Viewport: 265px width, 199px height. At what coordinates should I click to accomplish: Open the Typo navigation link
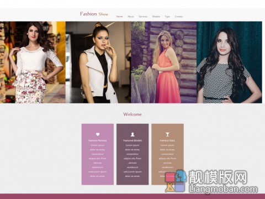(167, 17)
